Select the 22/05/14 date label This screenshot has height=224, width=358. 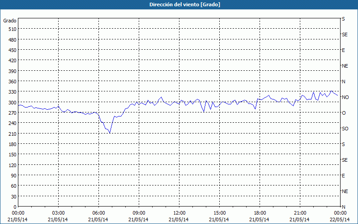[340, 220]
